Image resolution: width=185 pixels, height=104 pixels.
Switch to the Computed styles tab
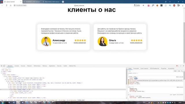click(136, 68)
